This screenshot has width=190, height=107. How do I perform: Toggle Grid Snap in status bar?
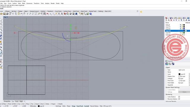(x=58, y=106)
